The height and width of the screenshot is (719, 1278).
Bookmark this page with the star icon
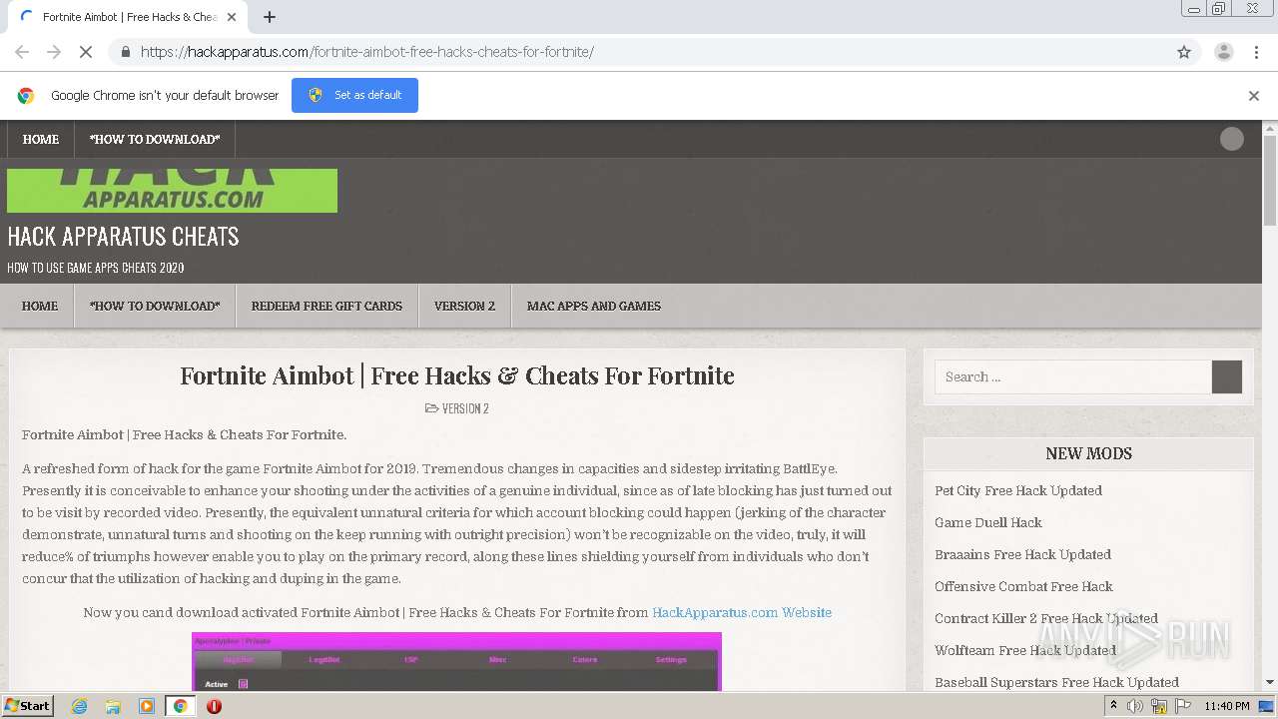(x=1184, y=52)
